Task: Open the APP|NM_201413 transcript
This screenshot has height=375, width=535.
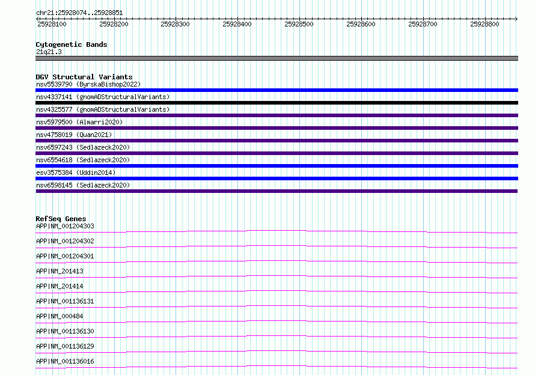Action: [x=60, y=271]
